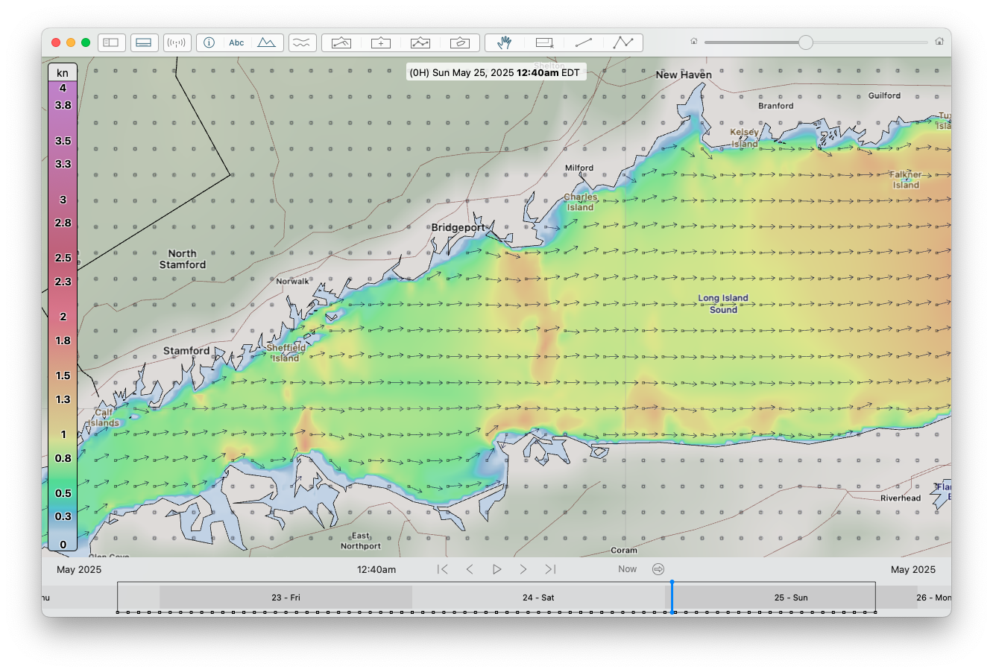
Task: Select the chart area boundary tool
Action: (x=460, y=42)
